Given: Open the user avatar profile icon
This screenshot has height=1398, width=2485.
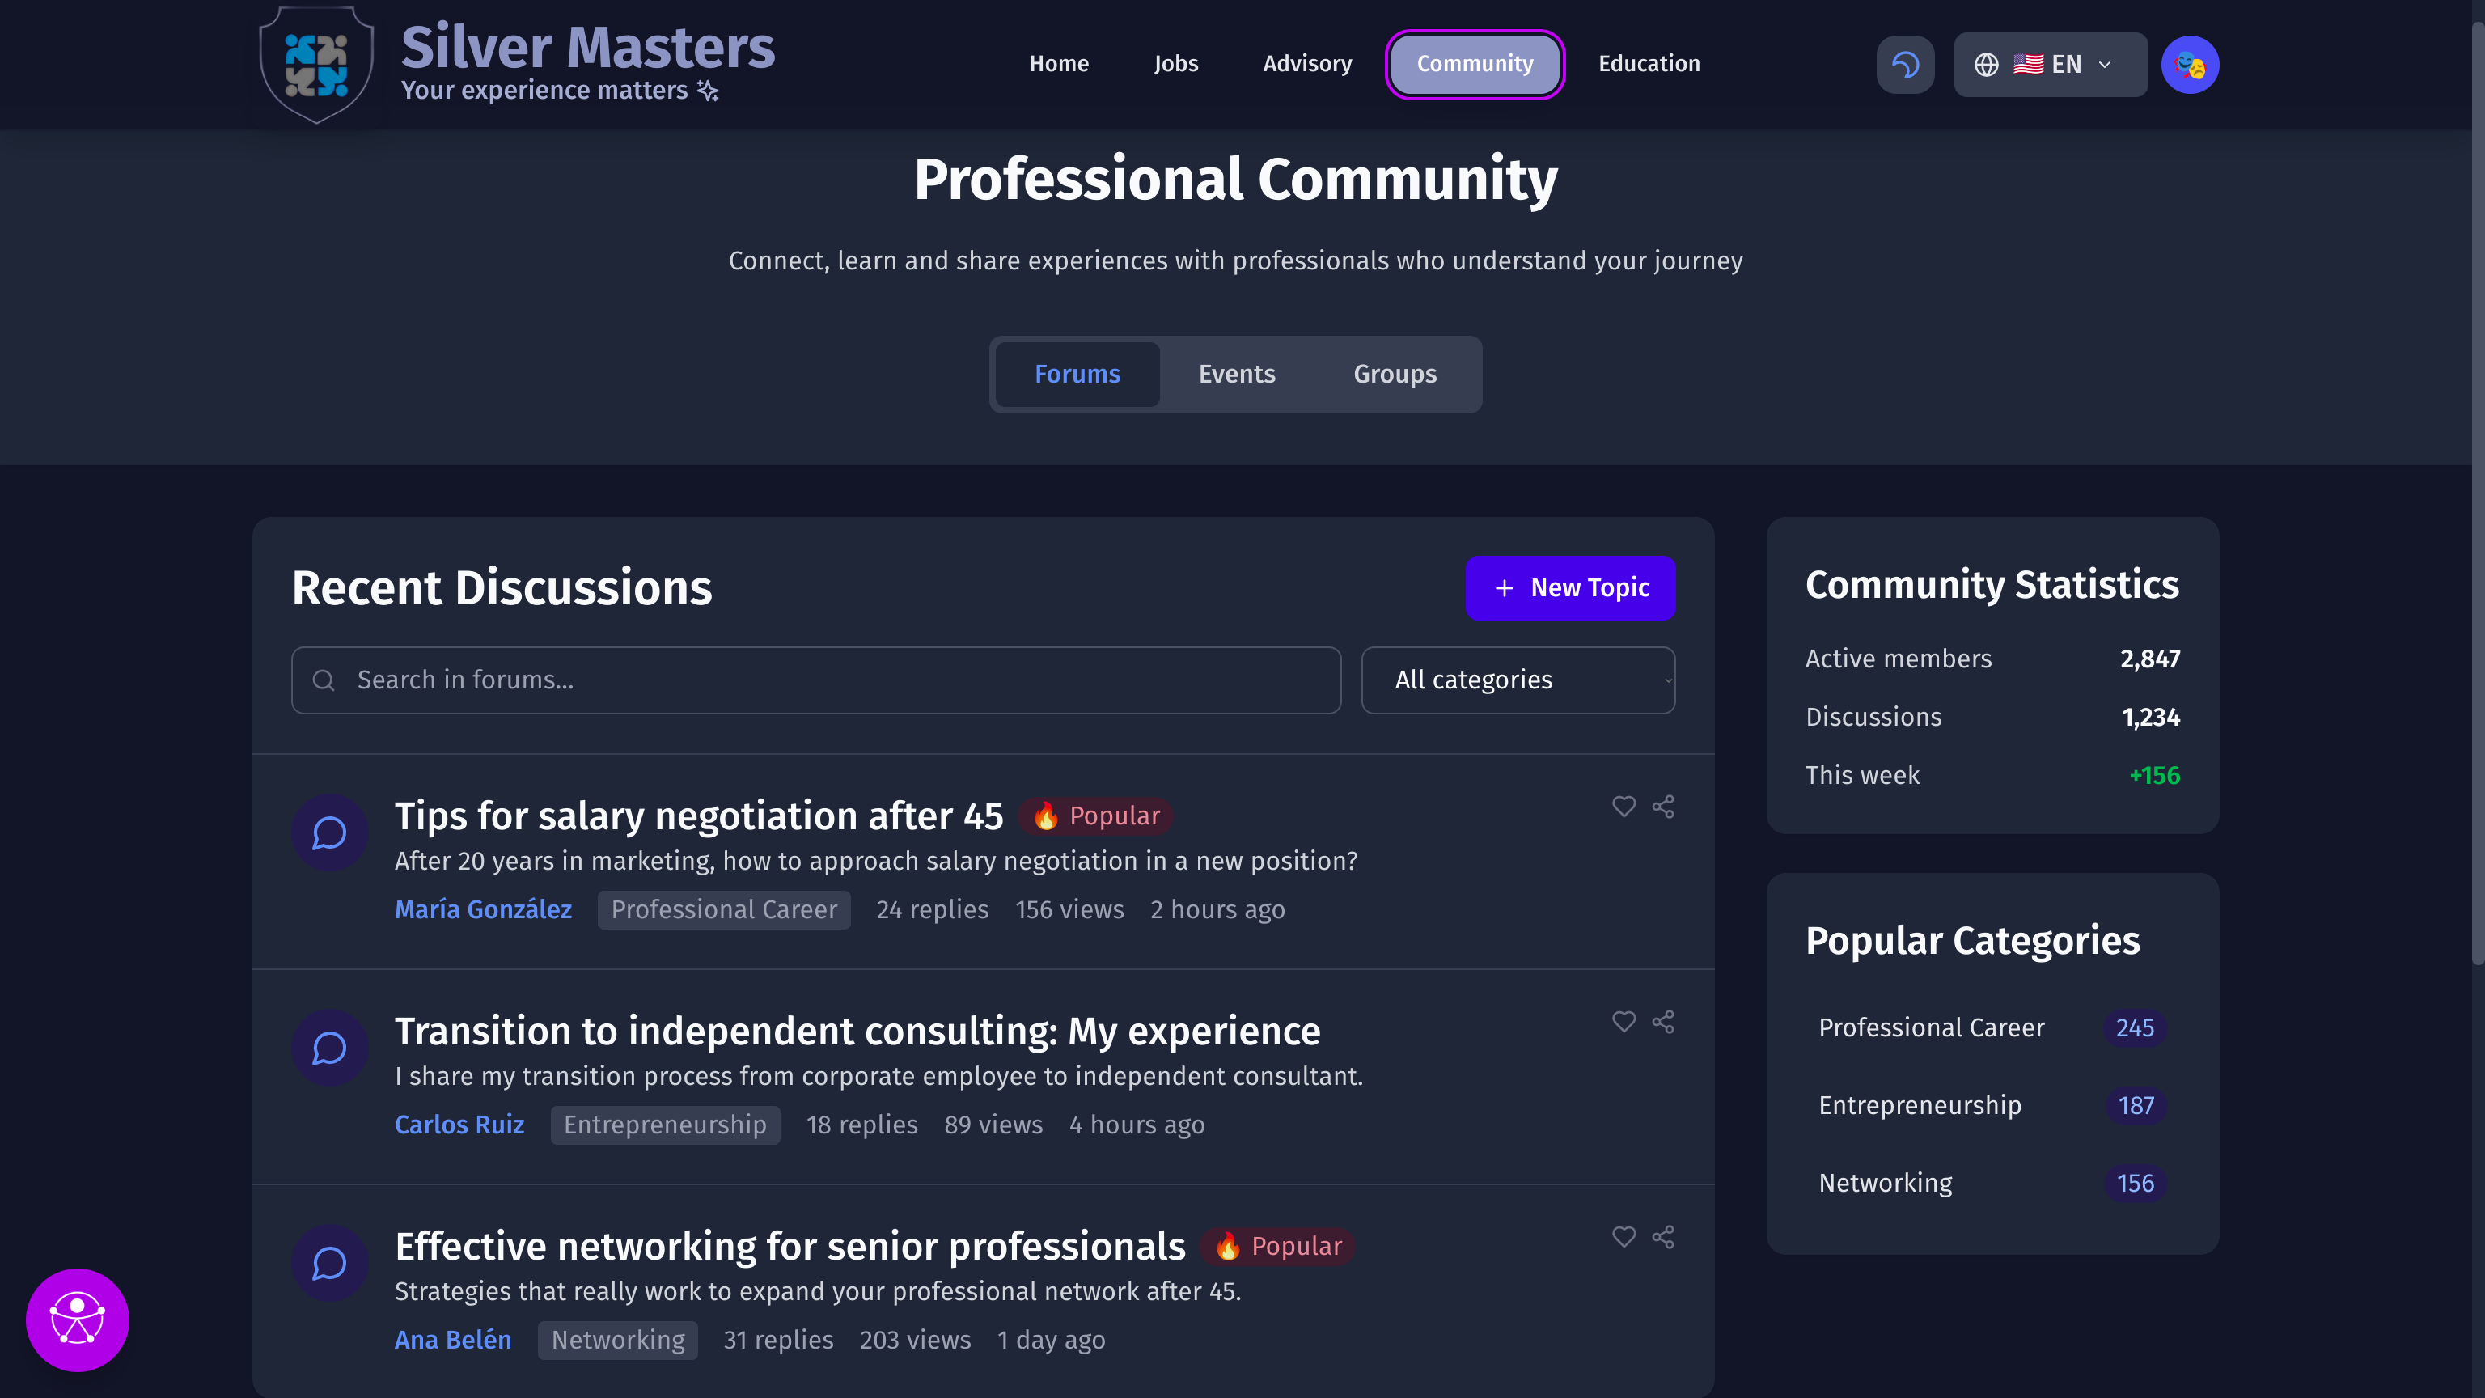Looking at the screenshot, I should pyautogui.click(x=2189, y=65).
